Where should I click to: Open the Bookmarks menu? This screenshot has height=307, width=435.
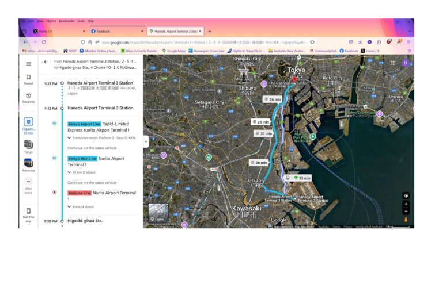[x=66, y=21]
